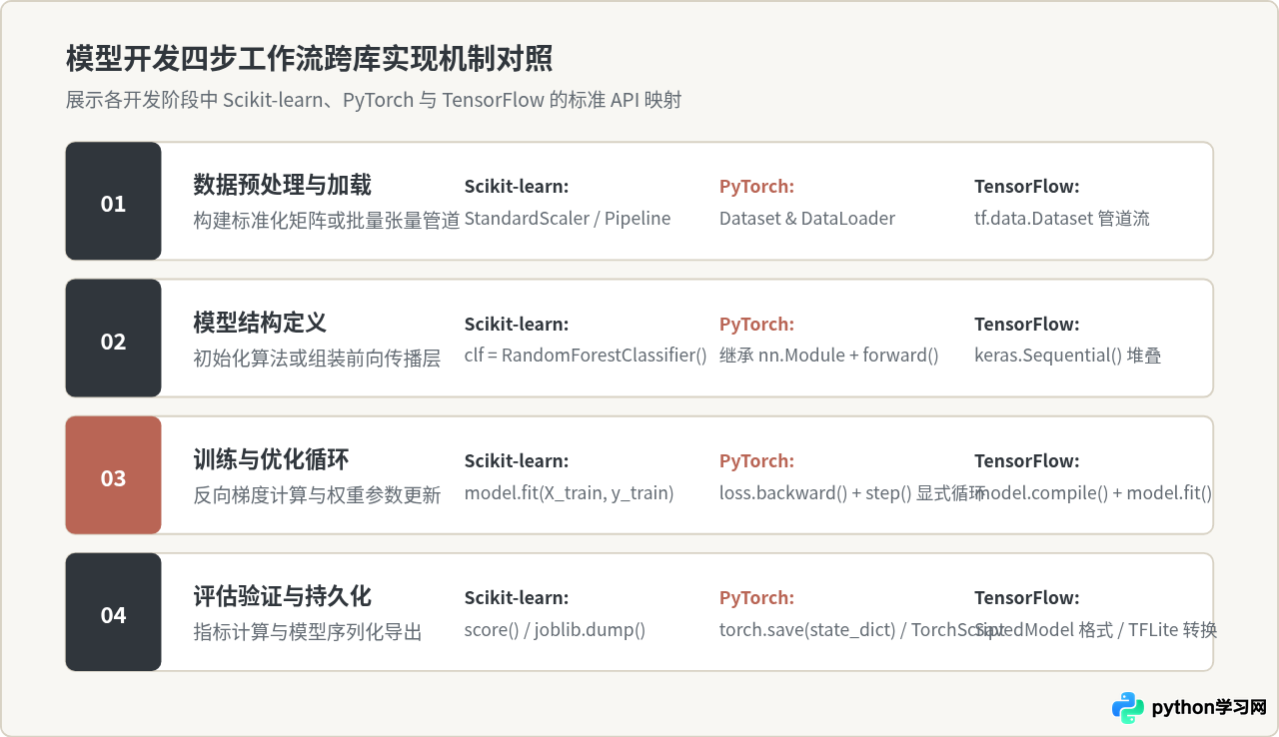Click the heading 评估验证与持久化
This screenshot has height=737, width=1279.
[x=282, y=596]
